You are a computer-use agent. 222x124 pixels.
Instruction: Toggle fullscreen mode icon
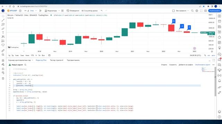coord(201,11)
